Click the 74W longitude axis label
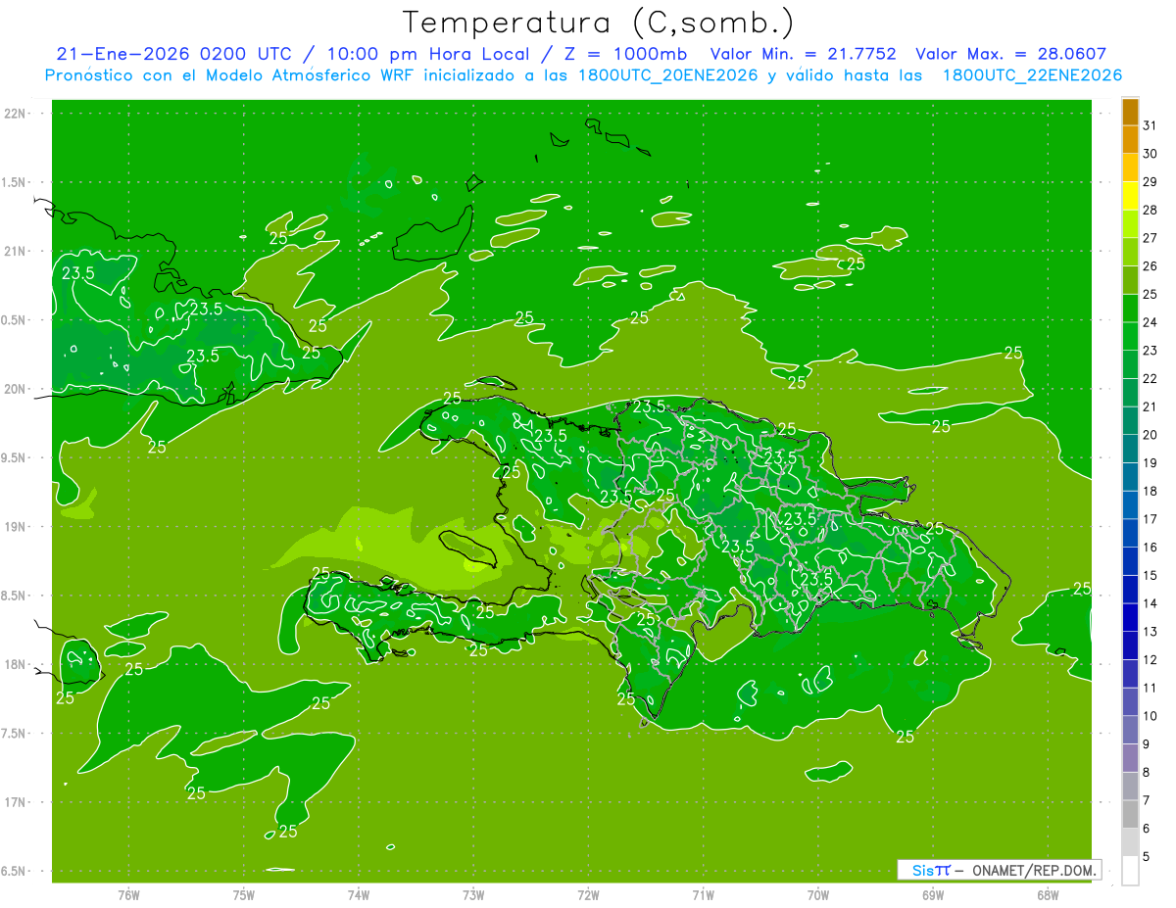Image resolution: width=1176 pixels, height=908 pixels. (359, 894)
